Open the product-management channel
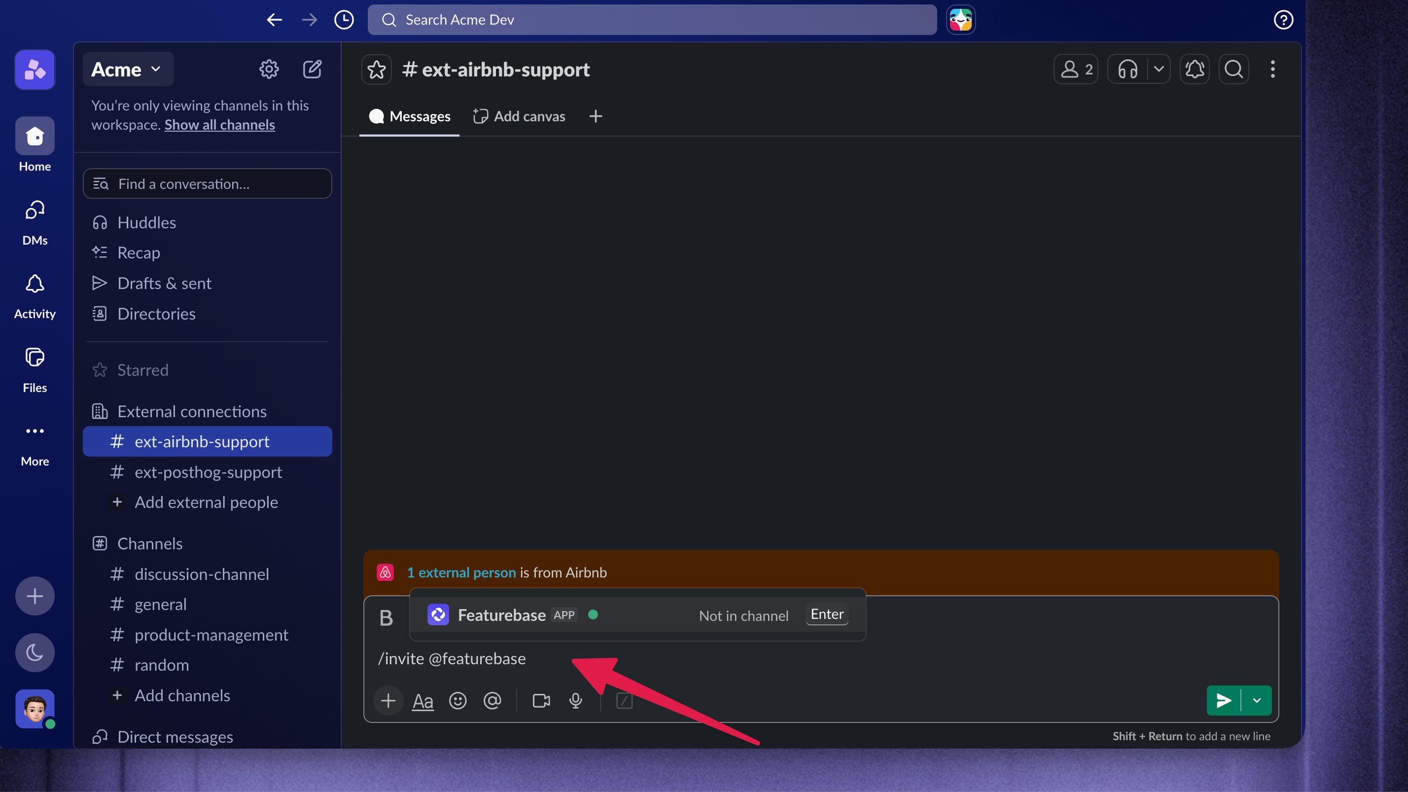Image resolution: width=1408 pixels, height=792 pixels. coord(207,635)
